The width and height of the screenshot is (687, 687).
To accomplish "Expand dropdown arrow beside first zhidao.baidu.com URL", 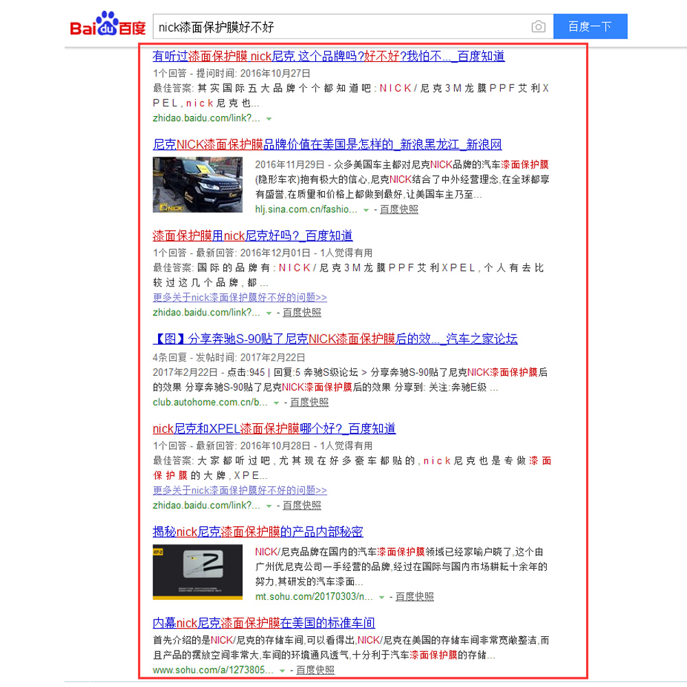I will pos(269,119).
